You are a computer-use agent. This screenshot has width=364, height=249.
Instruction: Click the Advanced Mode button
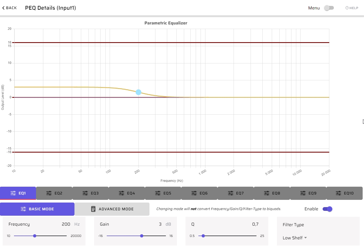112,209
